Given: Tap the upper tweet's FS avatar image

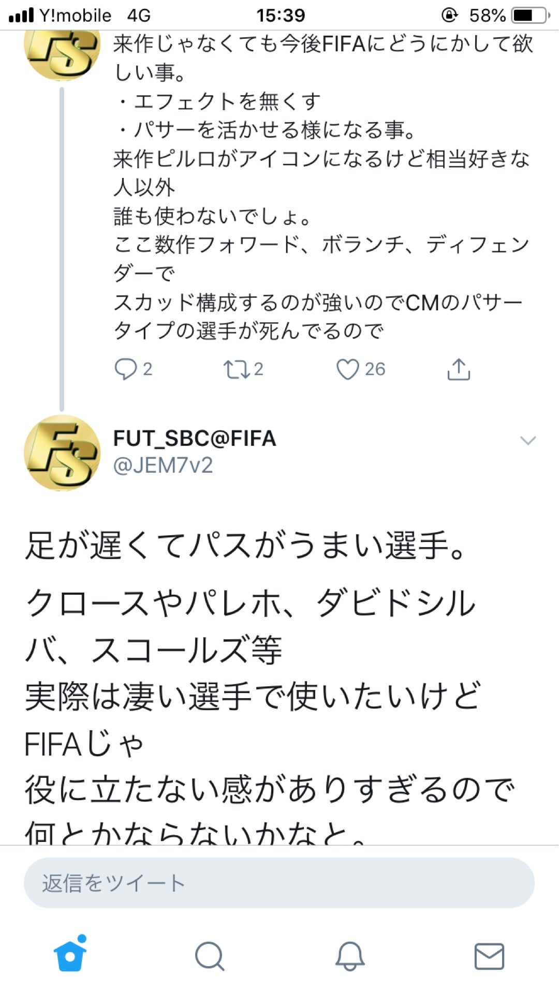Looking at the screenshot, I should 62,54.
